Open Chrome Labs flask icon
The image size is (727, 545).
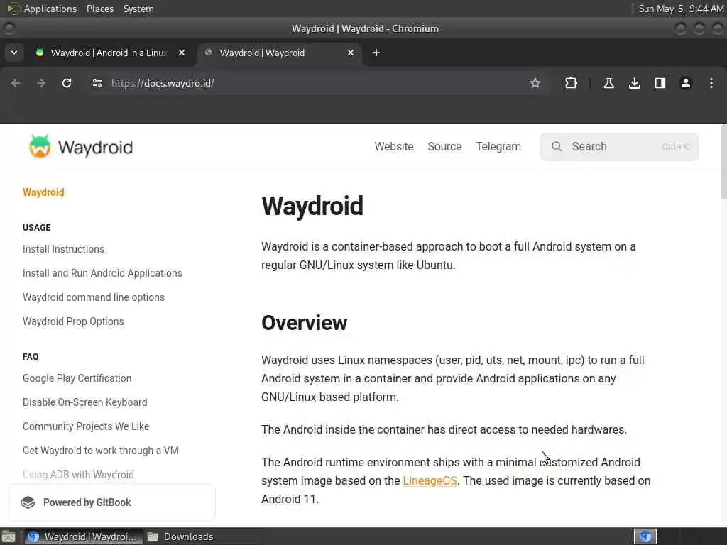coord(608,84)
